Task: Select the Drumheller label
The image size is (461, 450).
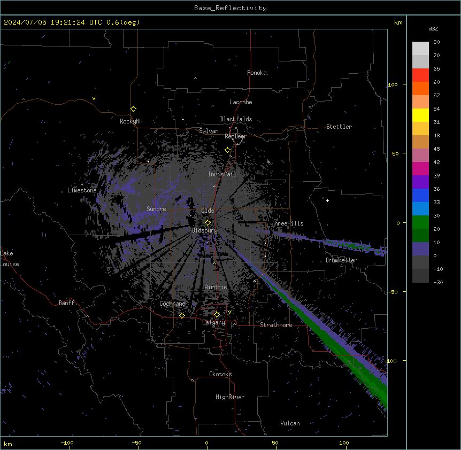Action: coord(341,260)
